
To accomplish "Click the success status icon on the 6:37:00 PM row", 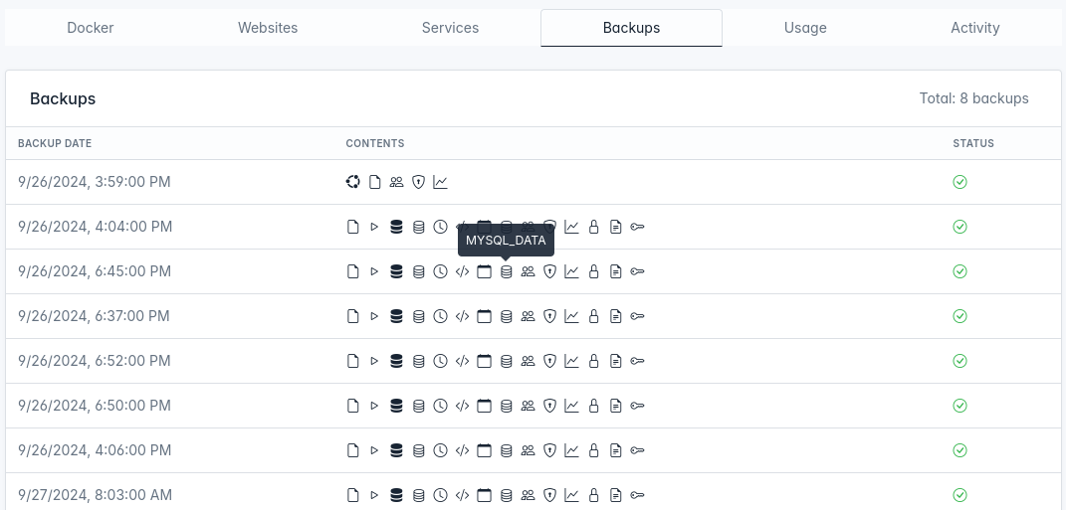I will click(x=959, y=316).
